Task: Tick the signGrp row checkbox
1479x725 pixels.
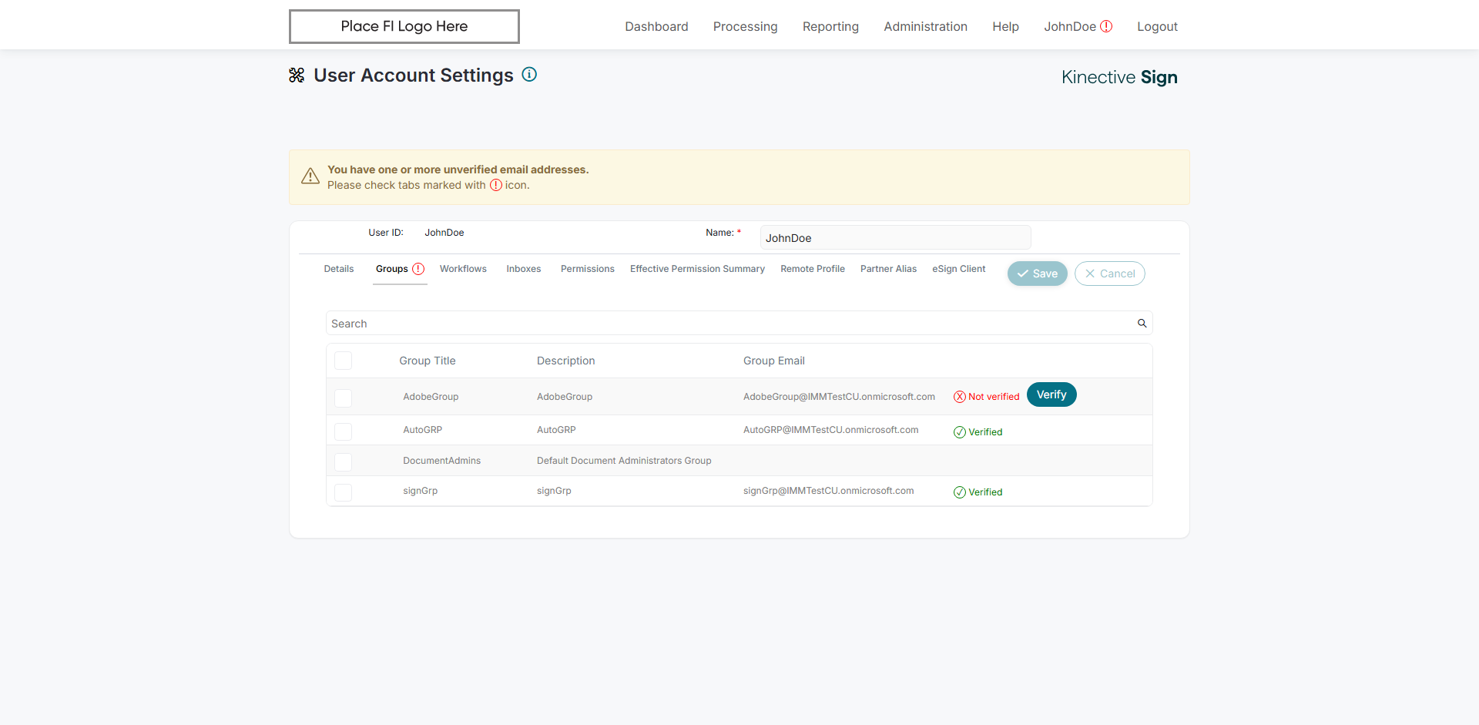Action: tap(344, 492)
